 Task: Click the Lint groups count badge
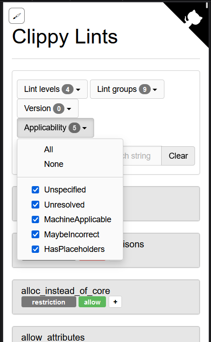pyautogui.click(x=145, y=90)
